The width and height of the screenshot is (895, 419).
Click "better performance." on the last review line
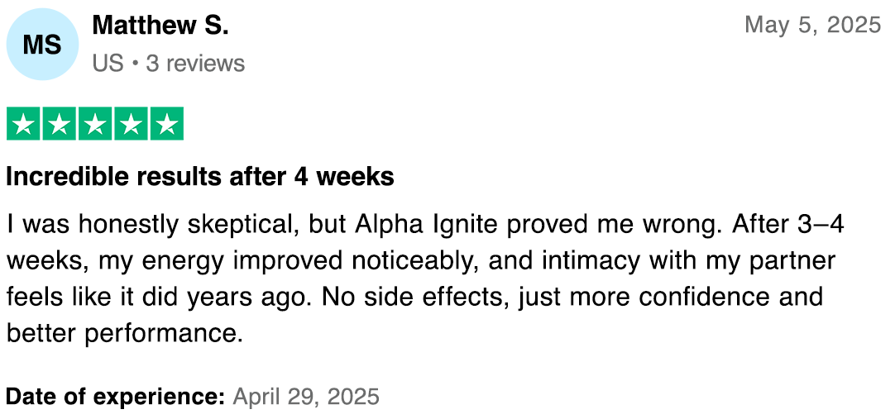pyautogui.click(x=125, y=332)
